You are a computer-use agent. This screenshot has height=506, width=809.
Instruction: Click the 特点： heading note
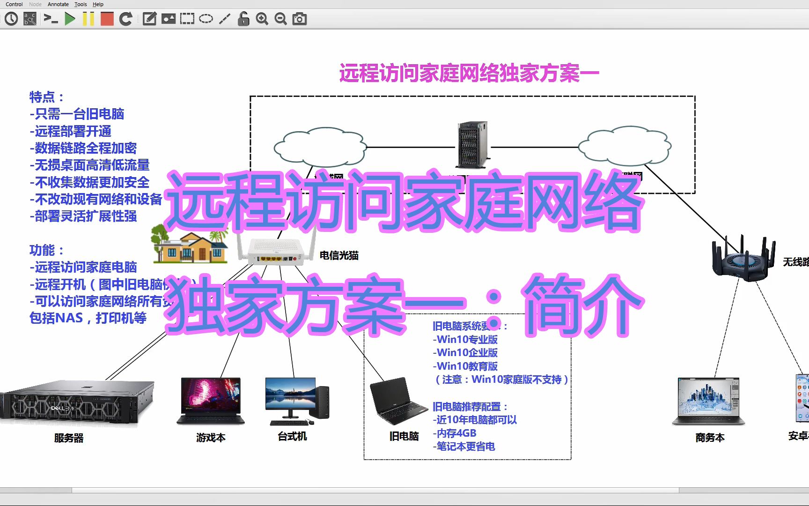(47, 97)
